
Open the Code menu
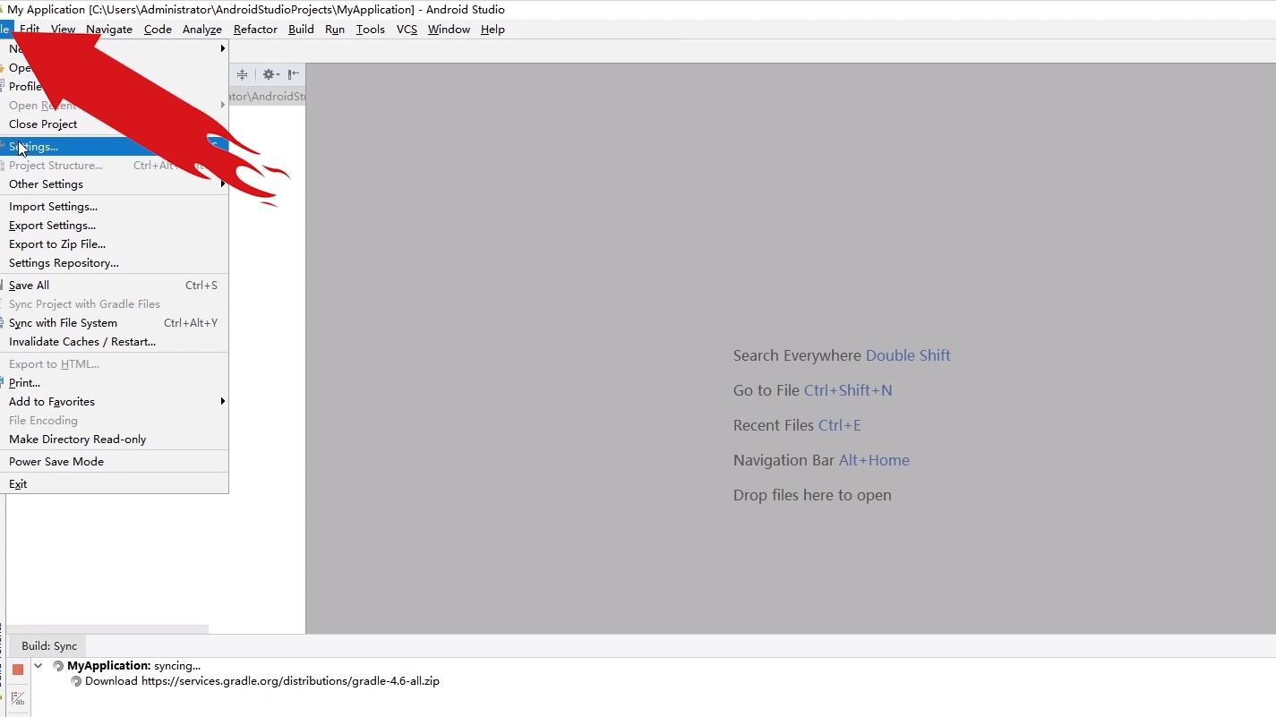coord(158,30)
